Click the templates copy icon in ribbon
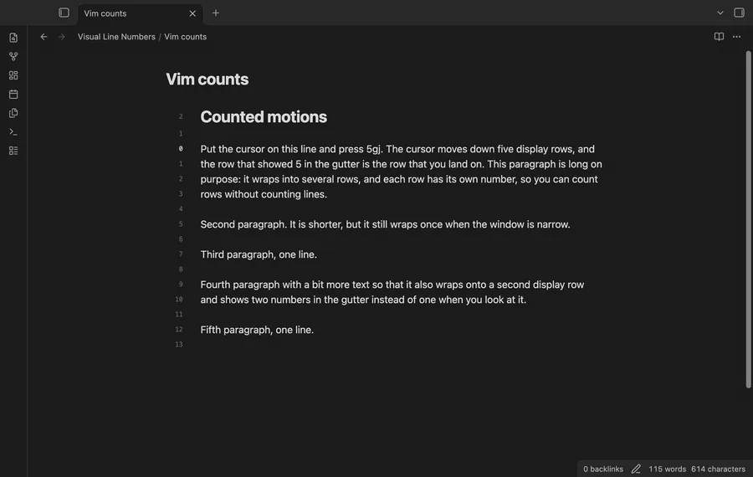 click(13, 113)
